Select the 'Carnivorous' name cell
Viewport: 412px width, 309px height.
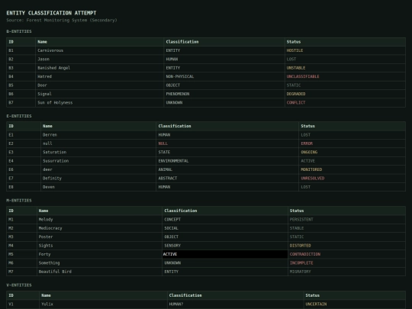point(100,50)
